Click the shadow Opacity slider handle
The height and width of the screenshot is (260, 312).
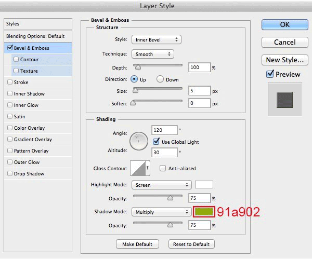170,225
